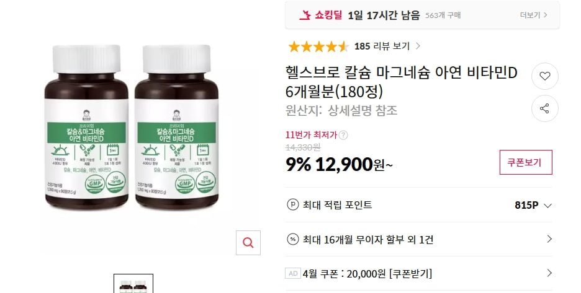Open 185 리뷰 보기 link
581x293 pixels.
pos(387,46)
